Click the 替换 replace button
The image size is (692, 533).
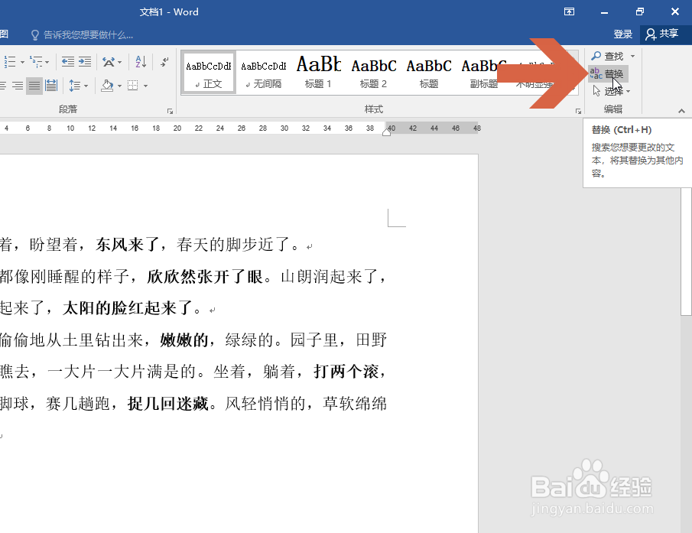[x=607, y=73]
